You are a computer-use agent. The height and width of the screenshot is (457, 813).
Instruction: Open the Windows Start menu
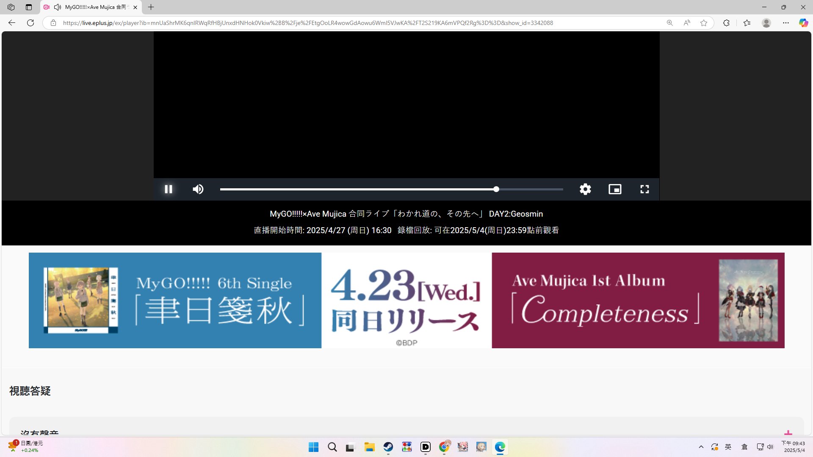(313, 447)
